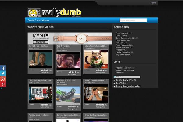Image resolution: width=183 pixels, height=122 pixels.
Task: Open the MVMT Women's Watches banner ad
Action: (x=70, y=38)
